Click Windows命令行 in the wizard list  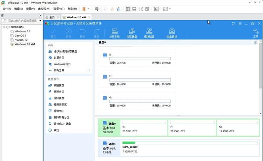62,64
